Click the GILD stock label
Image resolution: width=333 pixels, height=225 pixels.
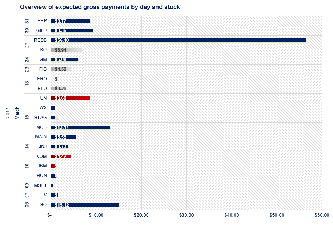pos(41,31)
